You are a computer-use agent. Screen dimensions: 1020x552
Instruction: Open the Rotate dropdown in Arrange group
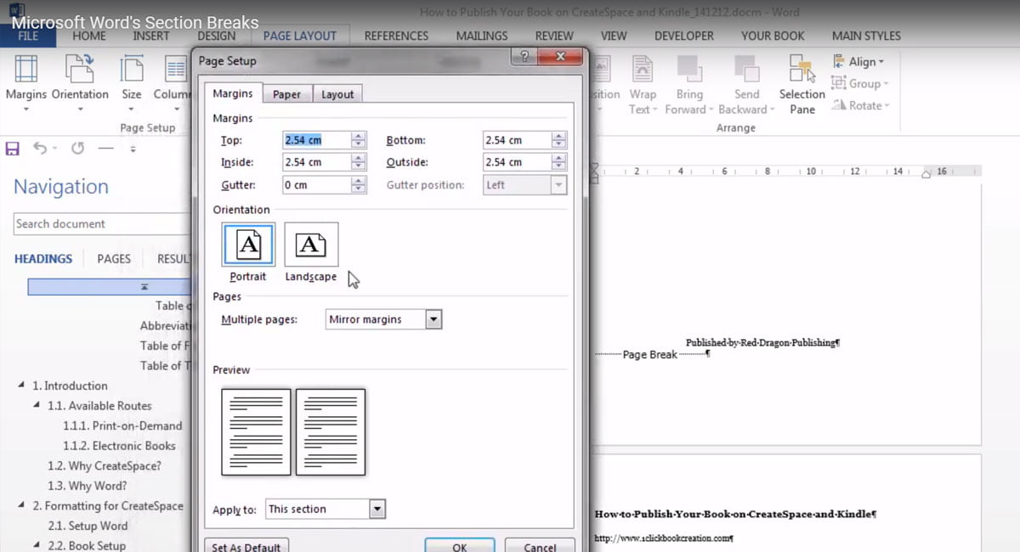point(860,106)
